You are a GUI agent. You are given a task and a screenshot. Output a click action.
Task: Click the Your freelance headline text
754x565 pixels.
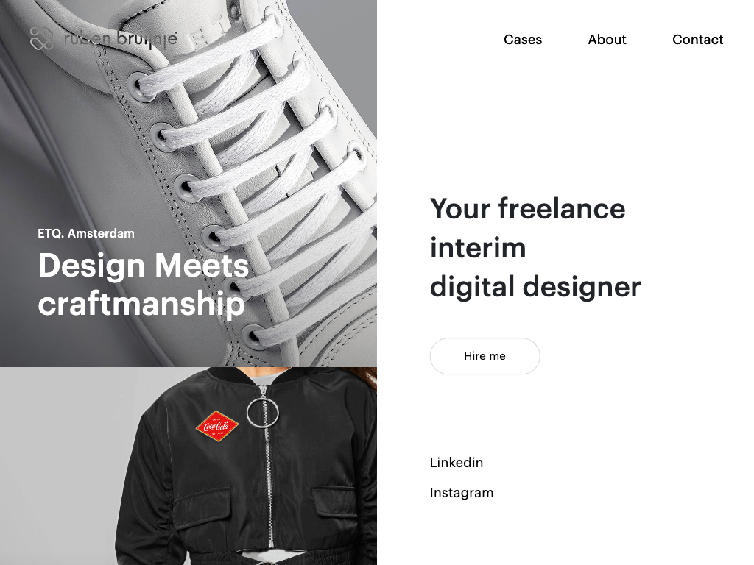click(527, 209)
